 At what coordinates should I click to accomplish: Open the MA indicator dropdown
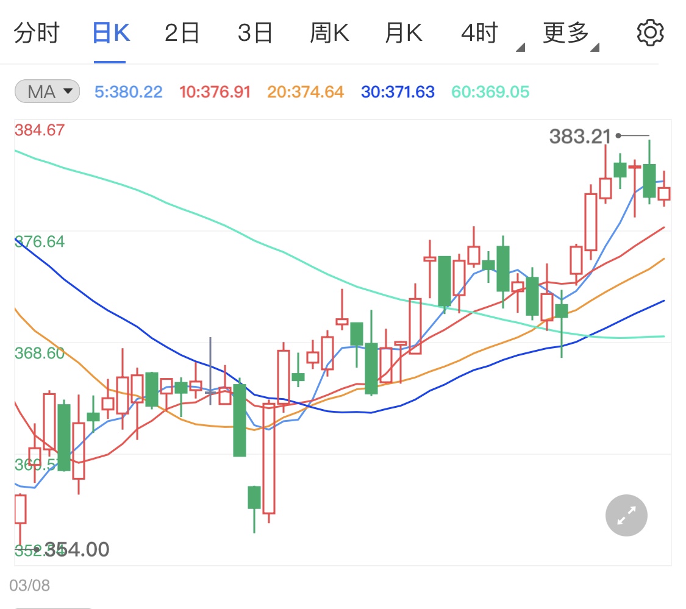tap(47, 91)
